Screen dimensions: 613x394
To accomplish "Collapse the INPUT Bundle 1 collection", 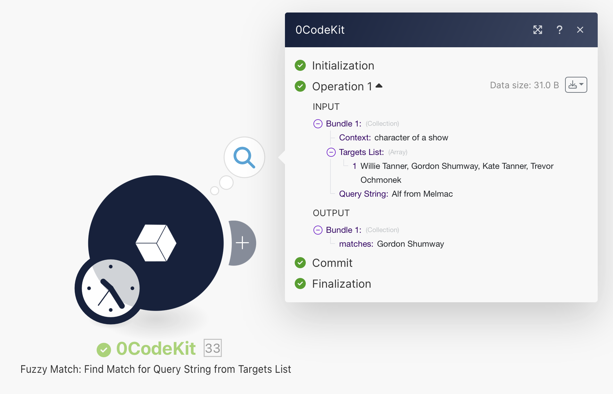I will [318, 124].
